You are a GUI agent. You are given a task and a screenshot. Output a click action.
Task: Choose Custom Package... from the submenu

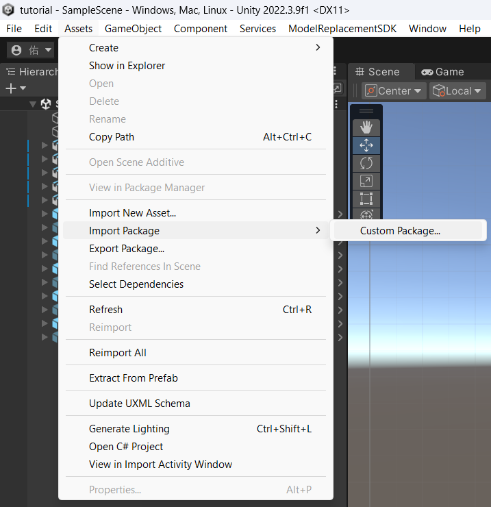(x=400, y=231)
